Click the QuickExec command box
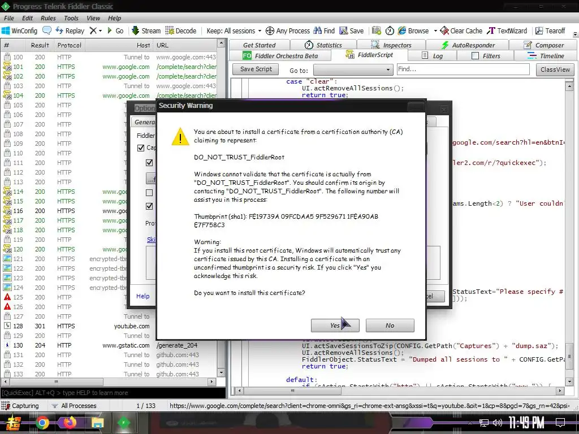The height and width of the screenshot is (434, 579). [x=113, y=393]
